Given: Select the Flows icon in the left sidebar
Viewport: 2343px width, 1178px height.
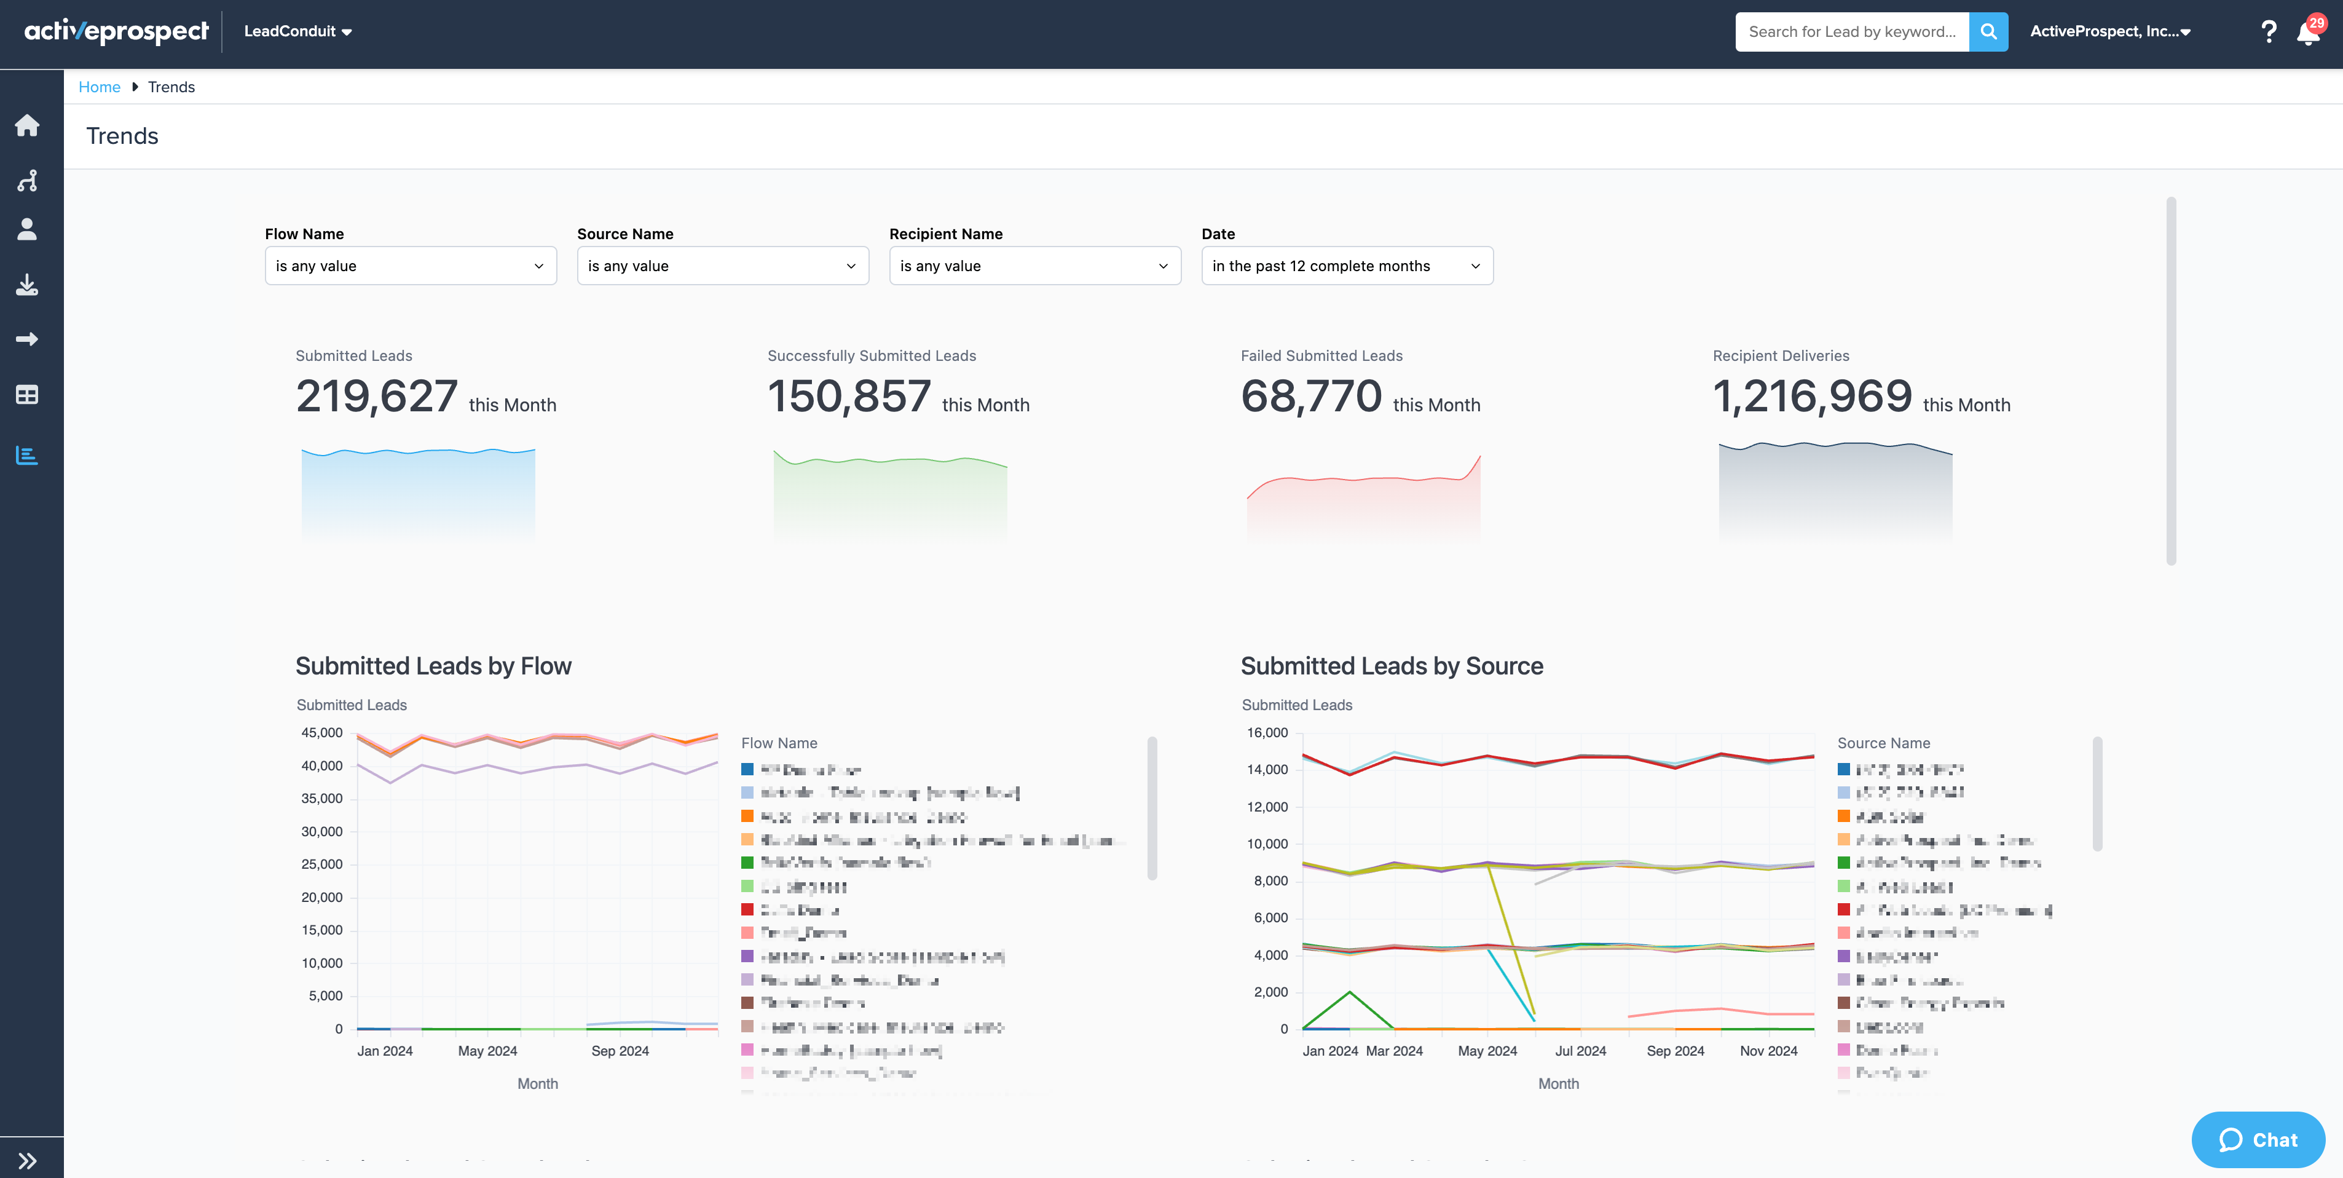Looking at the screenshot, I should [27, 180].
